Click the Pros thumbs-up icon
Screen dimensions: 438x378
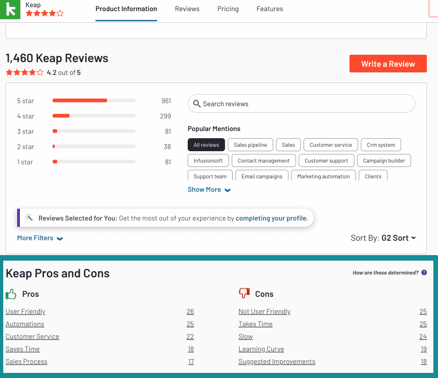11,294
